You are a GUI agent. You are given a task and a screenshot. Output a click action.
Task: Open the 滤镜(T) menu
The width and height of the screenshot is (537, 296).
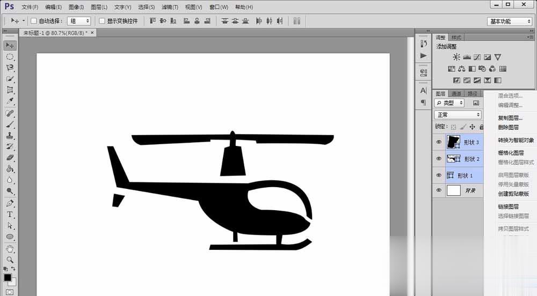(170, 7)
